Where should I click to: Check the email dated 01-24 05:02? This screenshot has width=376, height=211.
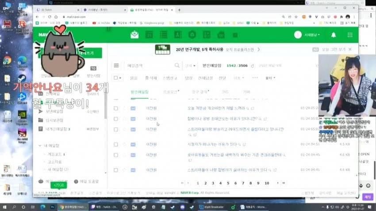tap(116, 119)
